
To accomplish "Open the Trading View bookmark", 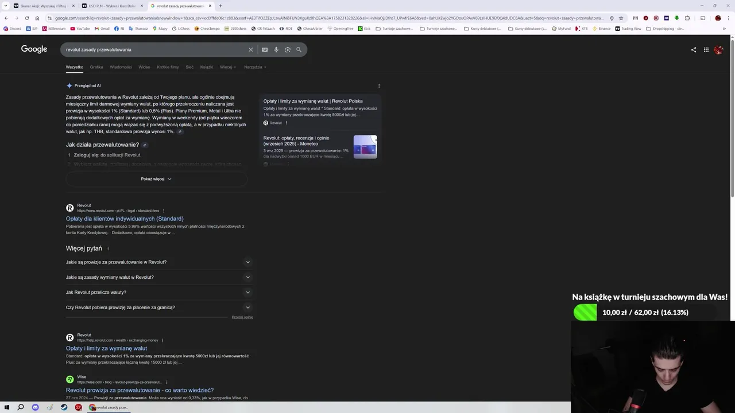I will pyautogui.click(x=628, y=29).
